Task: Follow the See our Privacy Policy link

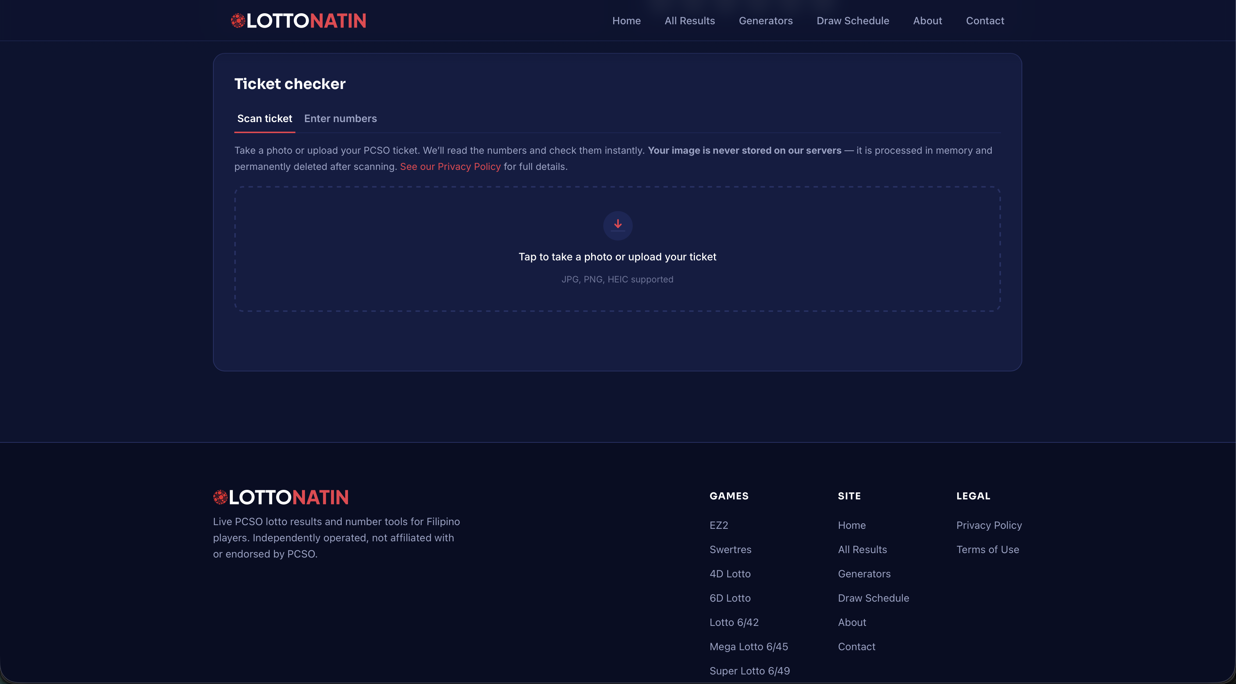Action: 450,167
